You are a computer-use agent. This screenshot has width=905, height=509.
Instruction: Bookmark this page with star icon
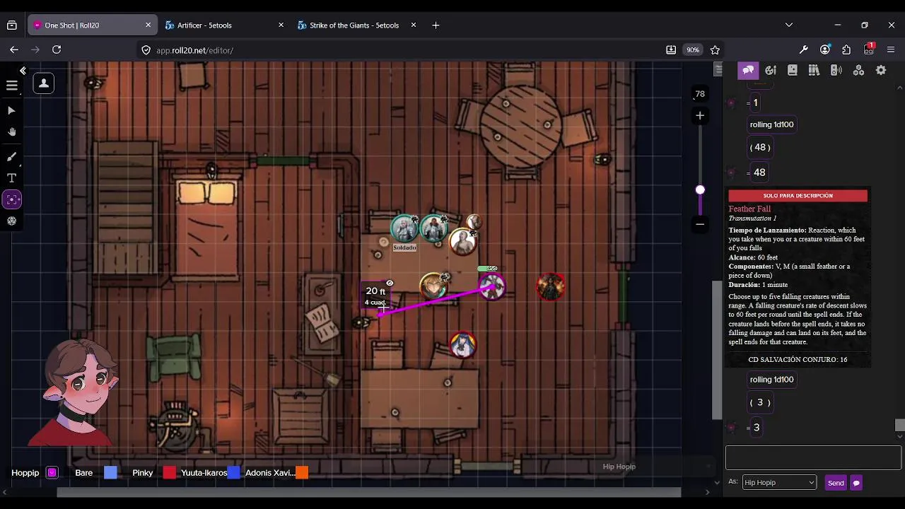tap(715, 49)
